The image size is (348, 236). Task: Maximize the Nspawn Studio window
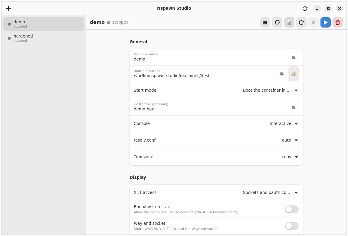328,8
